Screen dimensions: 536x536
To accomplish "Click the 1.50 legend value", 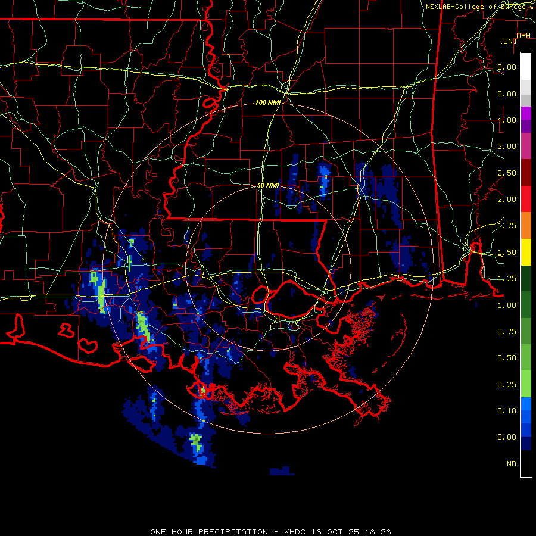I will tap(507, 253).
